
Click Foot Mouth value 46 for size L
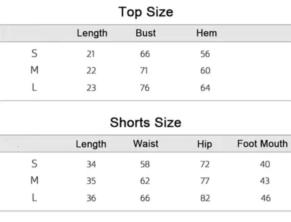(265, 198)
